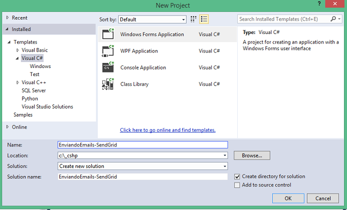
Task: Select the SQL Server template category
Action: (x=34, y=90)
